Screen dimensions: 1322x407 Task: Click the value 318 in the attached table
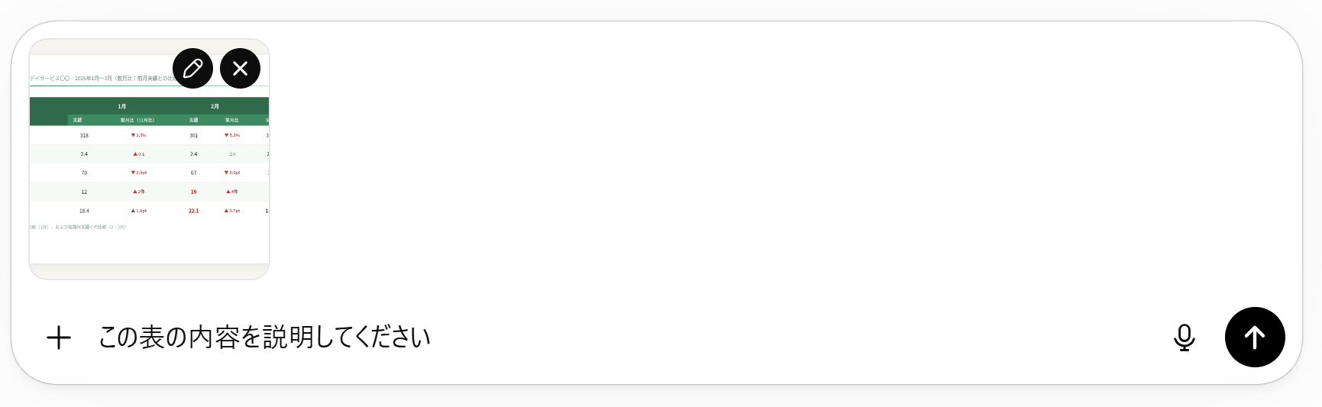point(84,136)
